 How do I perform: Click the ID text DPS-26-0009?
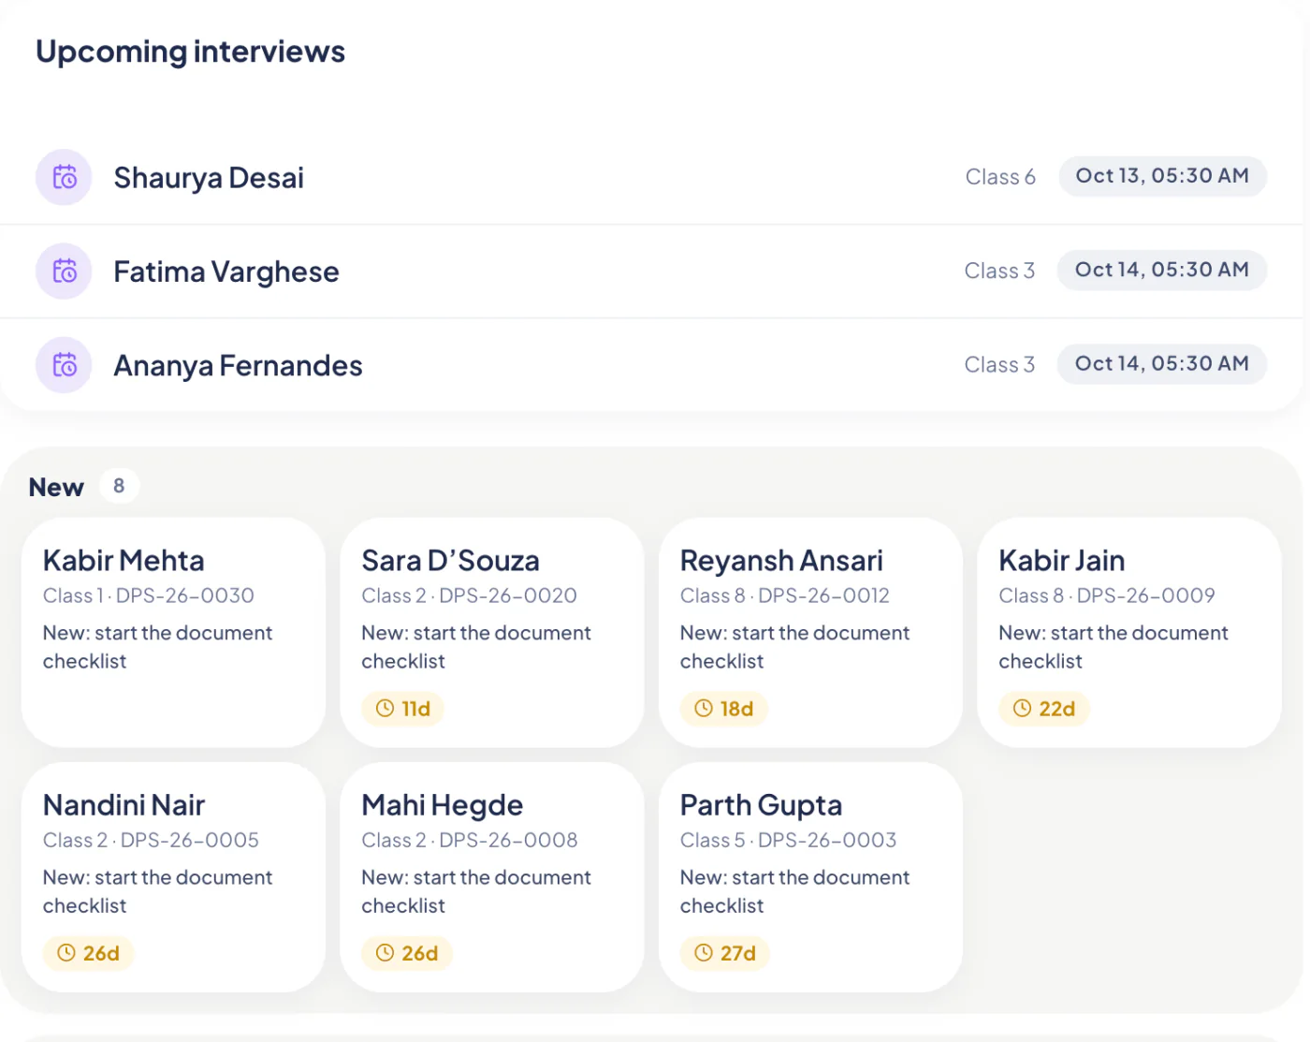coord(1146,595)
